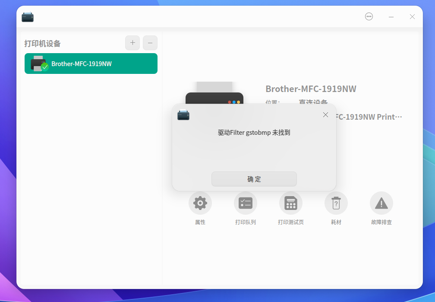
Task: Open the print queue (打印队列) icon
Action: [x=245, y=203]
